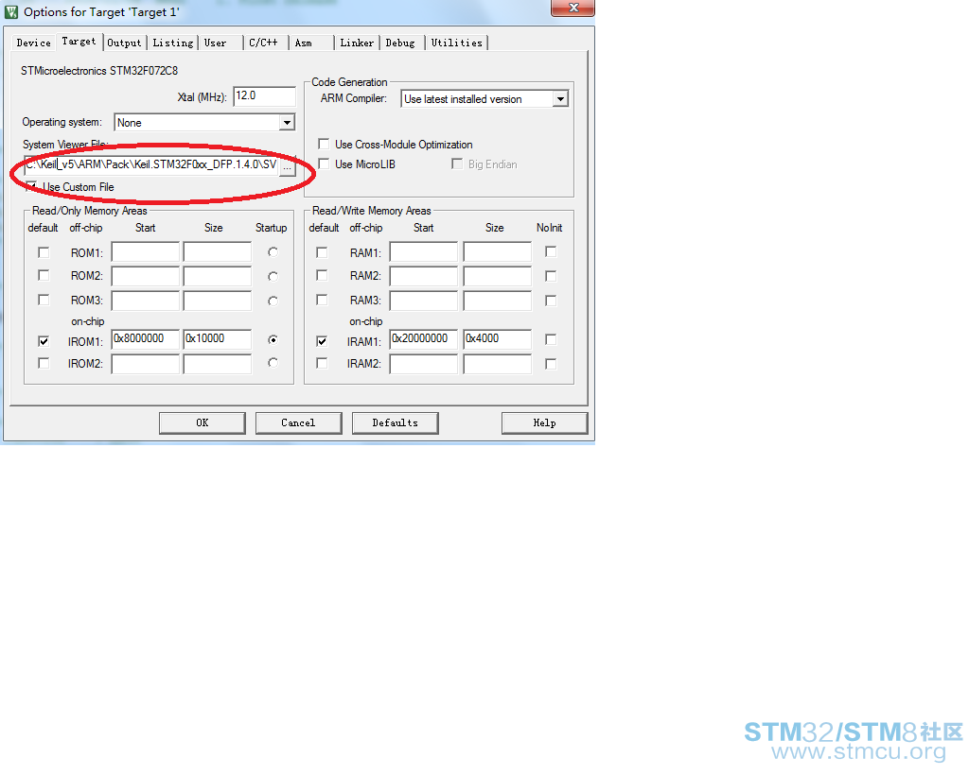This screenshot has width=969, height=775.
Task: Dismiss the dialog with Cancel
Action: coord(298,422)
